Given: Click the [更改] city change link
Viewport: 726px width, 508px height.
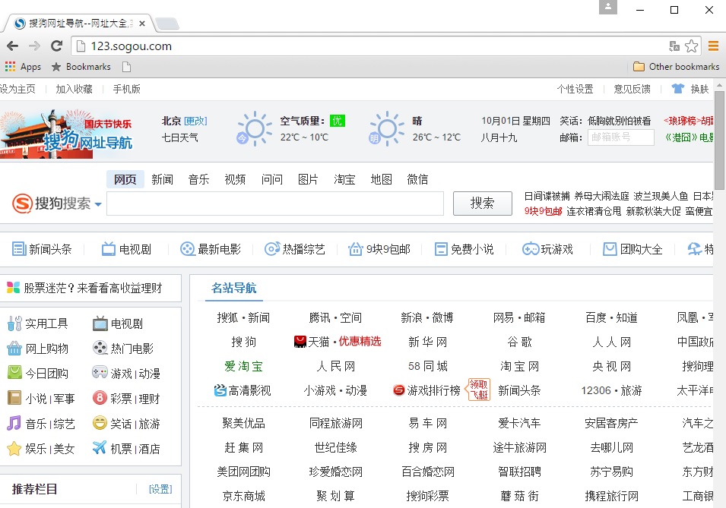Looking at the screenshot, I should [195, 121].
